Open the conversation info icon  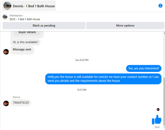click(160, 6)
